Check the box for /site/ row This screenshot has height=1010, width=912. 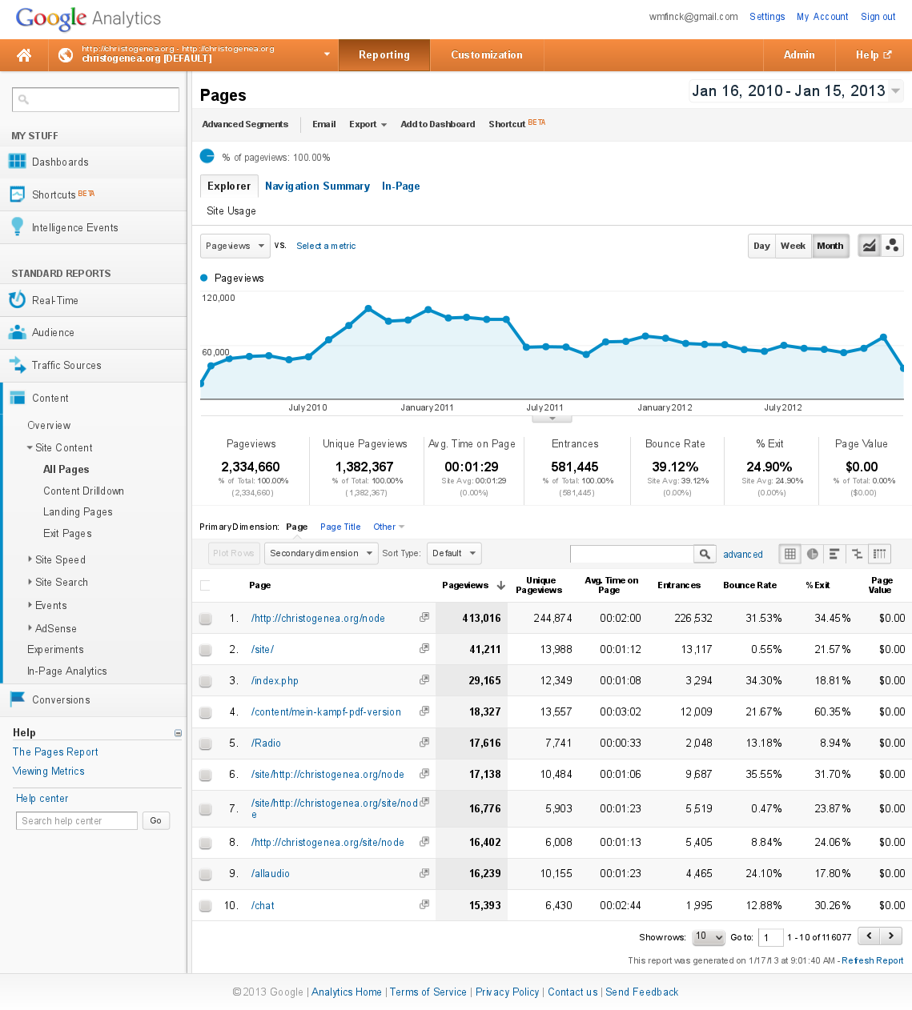tap(206, 650)
